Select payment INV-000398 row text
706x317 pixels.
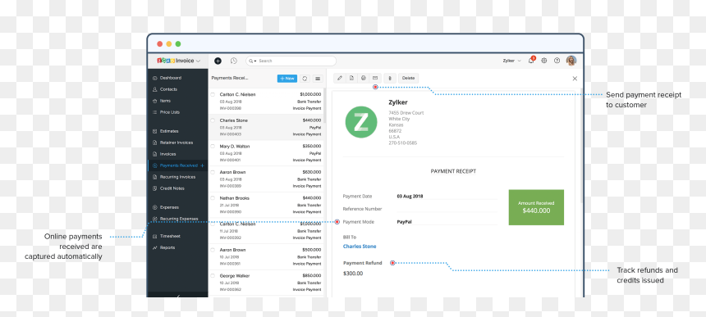point(231,108)
